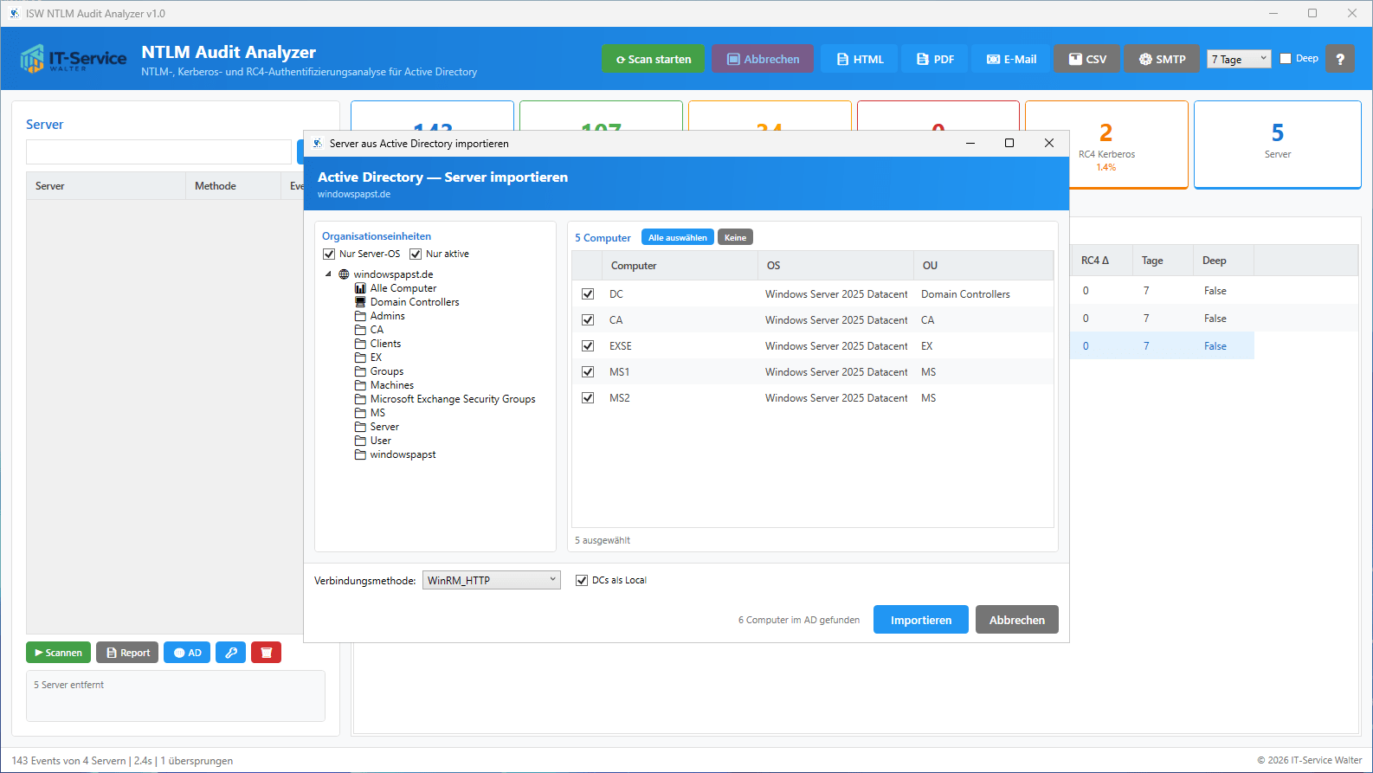The image size is (1373, 773).
Task: Click the red trash delete icon button
Action: (266, 653)
